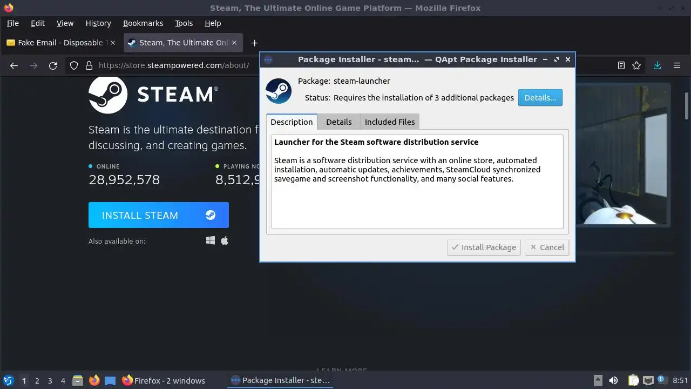Switch to the Fake Email browser tab

point(61,43)
